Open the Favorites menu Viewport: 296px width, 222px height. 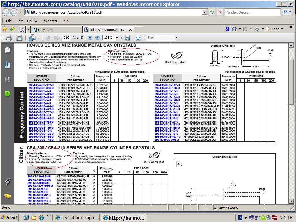click(49, 21)
